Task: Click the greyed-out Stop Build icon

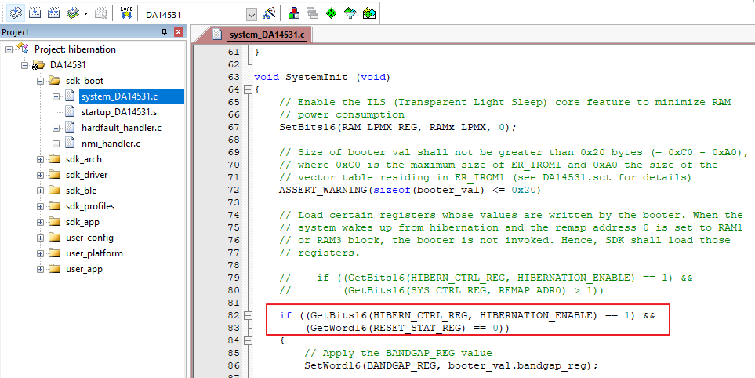Action: (100, 13)
